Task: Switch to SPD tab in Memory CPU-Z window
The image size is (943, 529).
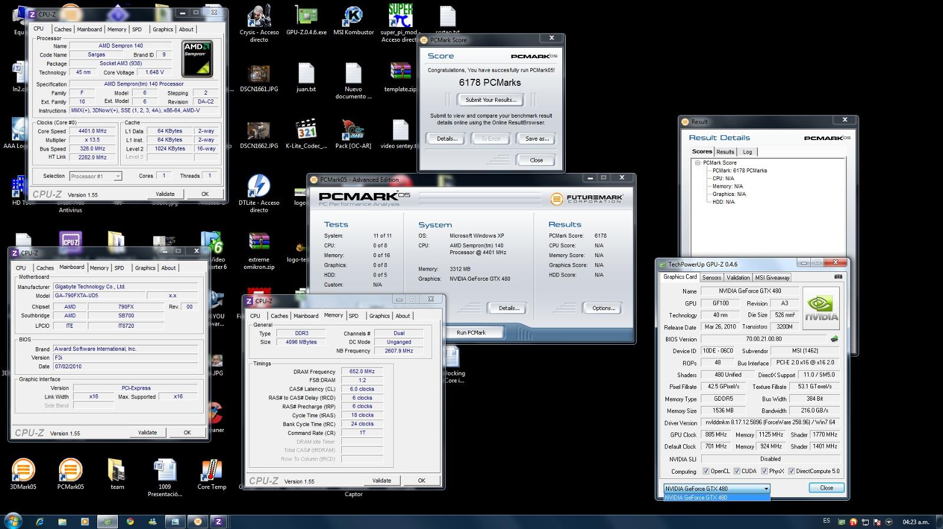Action: [354, 316]
